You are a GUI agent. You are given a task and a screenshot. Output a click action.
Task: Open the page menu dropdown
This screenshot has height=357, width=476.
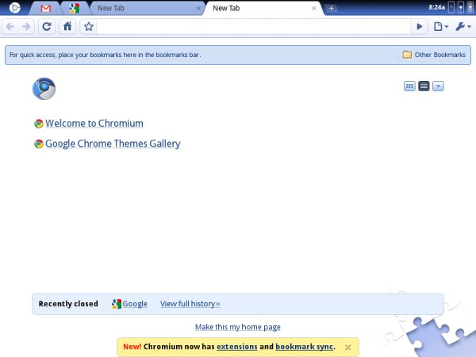click(441, 27)
